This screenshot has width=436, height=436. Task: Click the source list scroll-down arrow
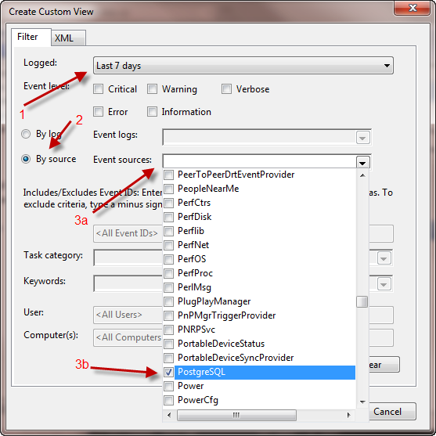coord(362,402)
